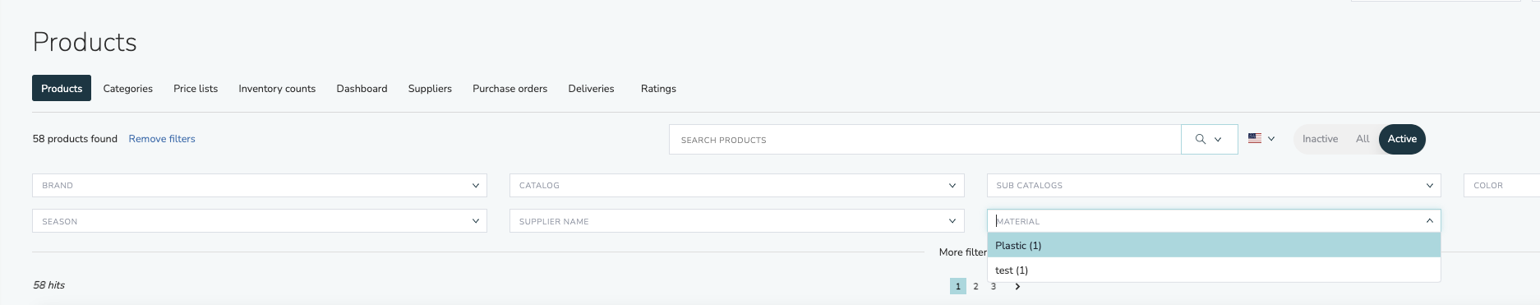Expand search options chevron beside magnifier
The height and width of the screenshot is (305, 1540).
coord(1218,140)
